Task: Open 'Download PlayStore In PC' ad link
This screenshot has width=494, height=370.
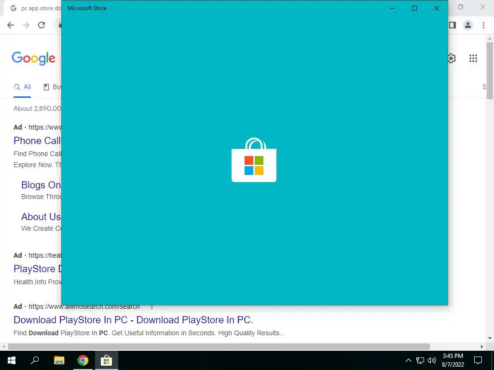Action: tap(133, 320)
